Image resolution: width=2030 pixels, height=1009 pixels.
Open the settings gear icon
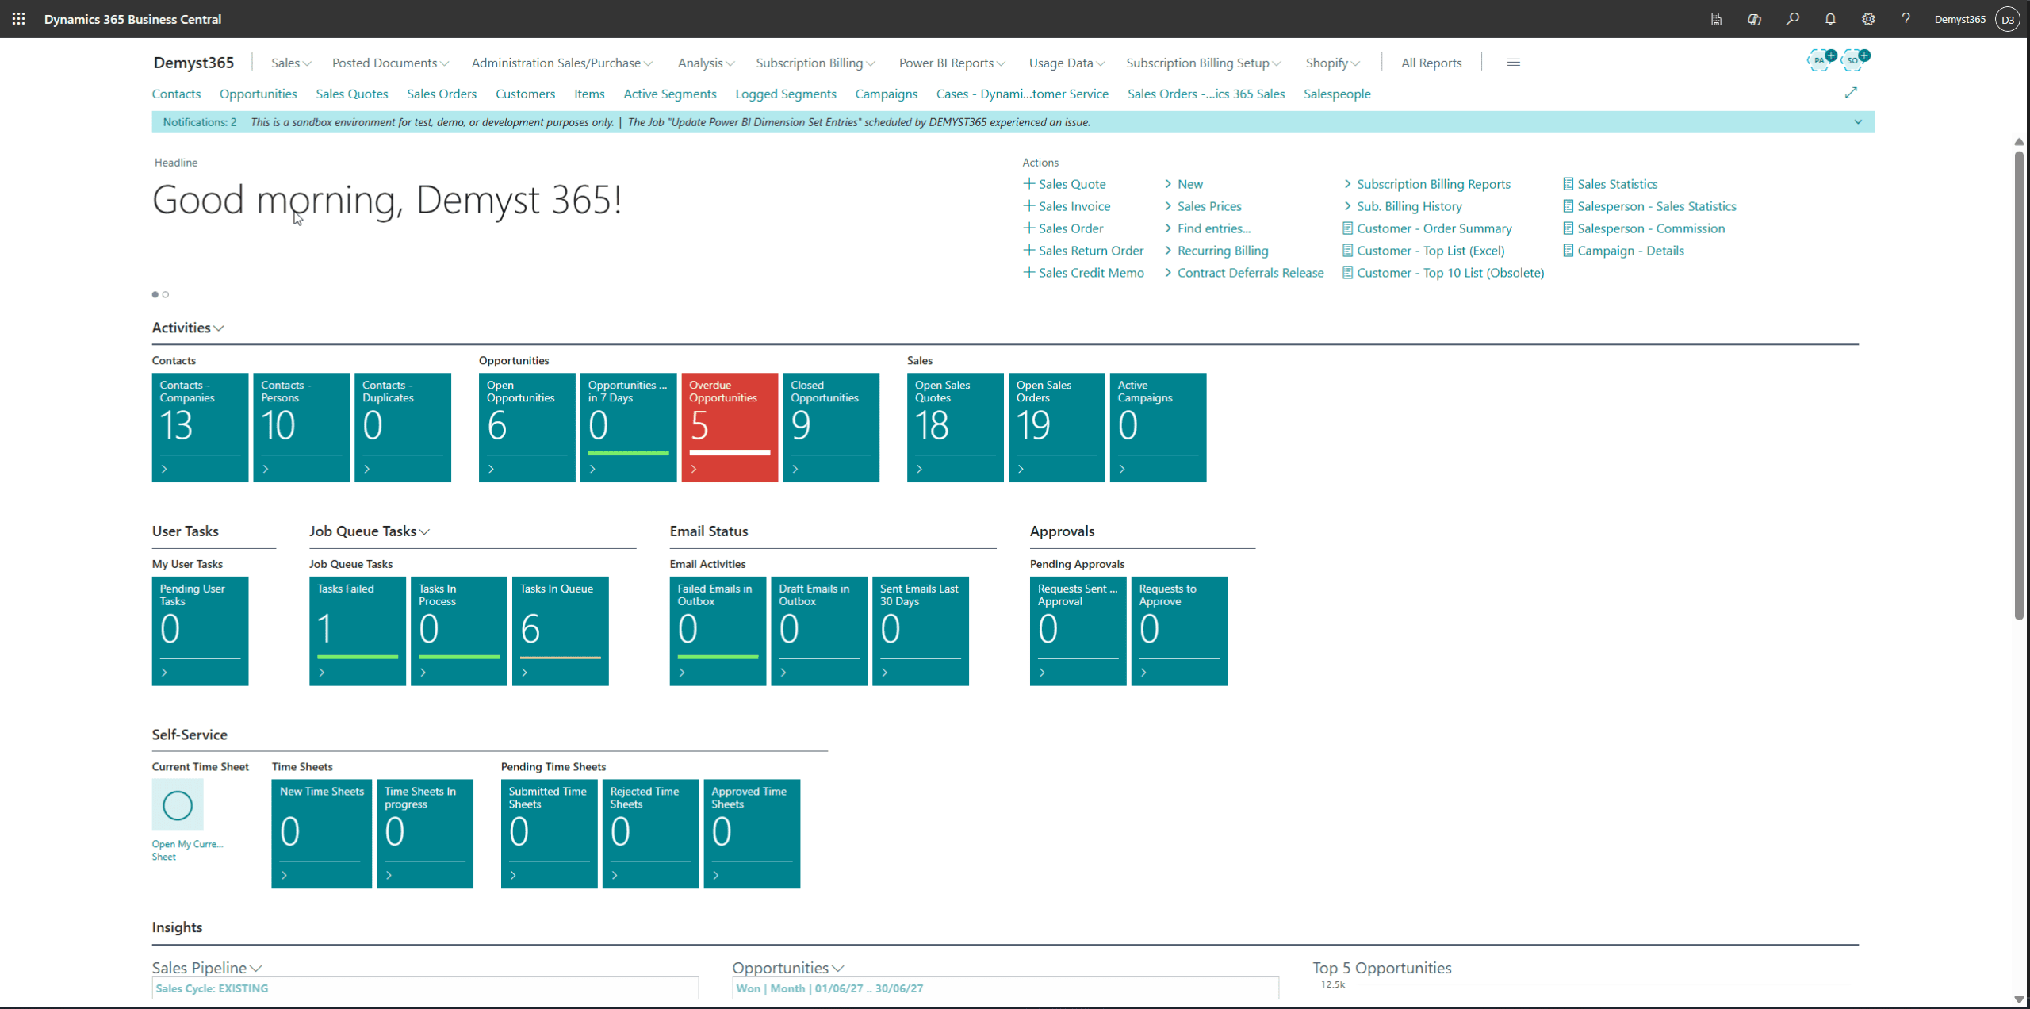(x=1868, y=19)
